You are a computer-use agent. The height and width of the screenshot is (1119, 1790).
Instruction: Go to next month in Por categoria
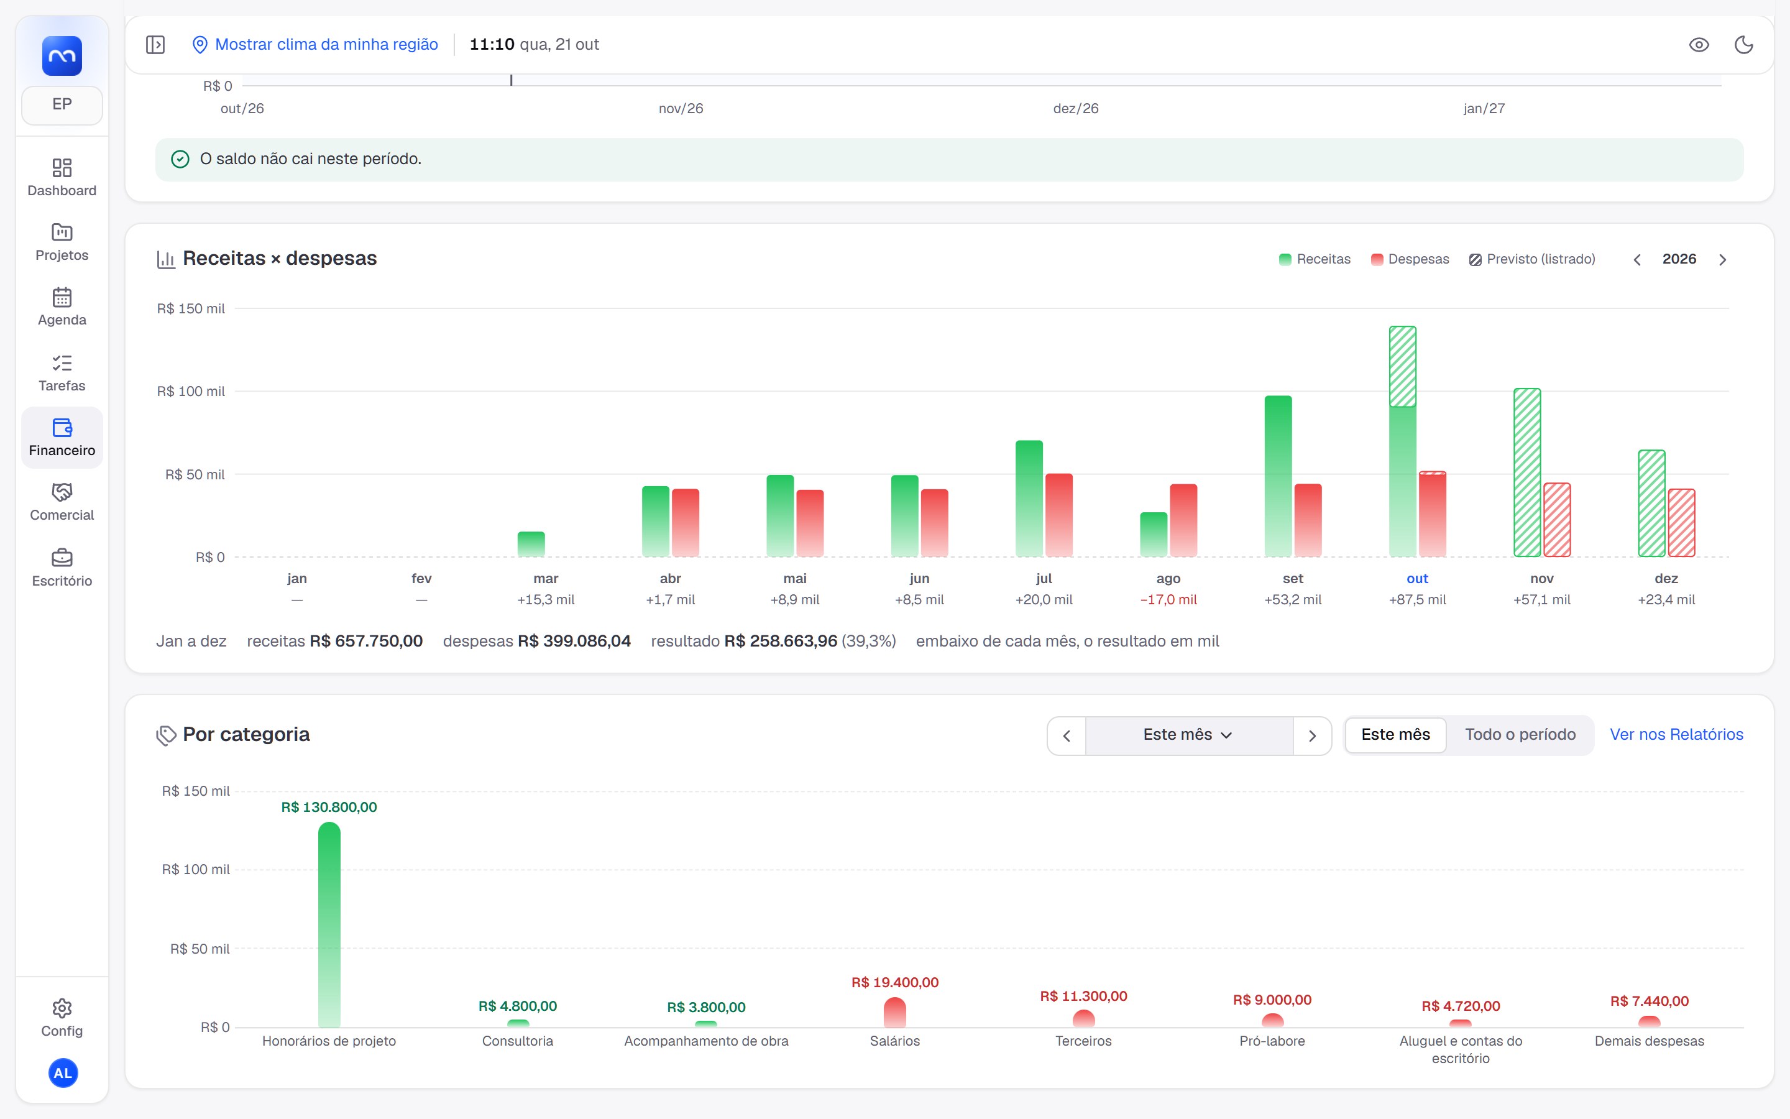point(1312,735)
